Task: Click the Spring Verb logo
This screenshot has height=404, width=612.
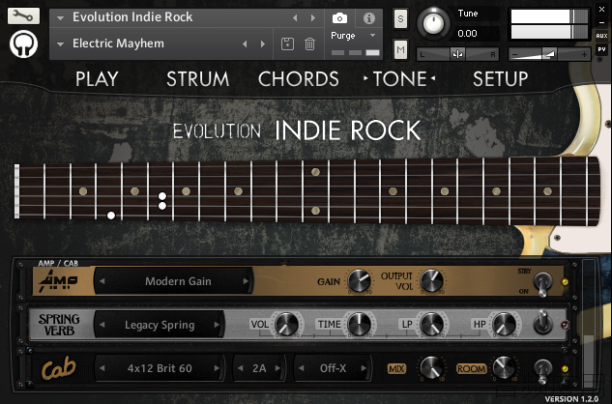Action: [59, 325]
